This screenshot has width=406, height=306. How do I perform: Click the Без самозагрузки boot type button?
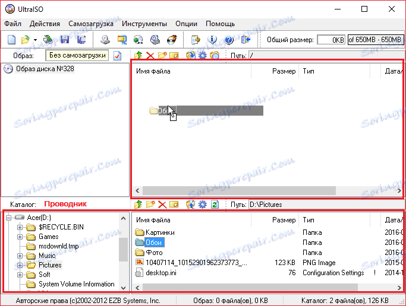[77, 55]
